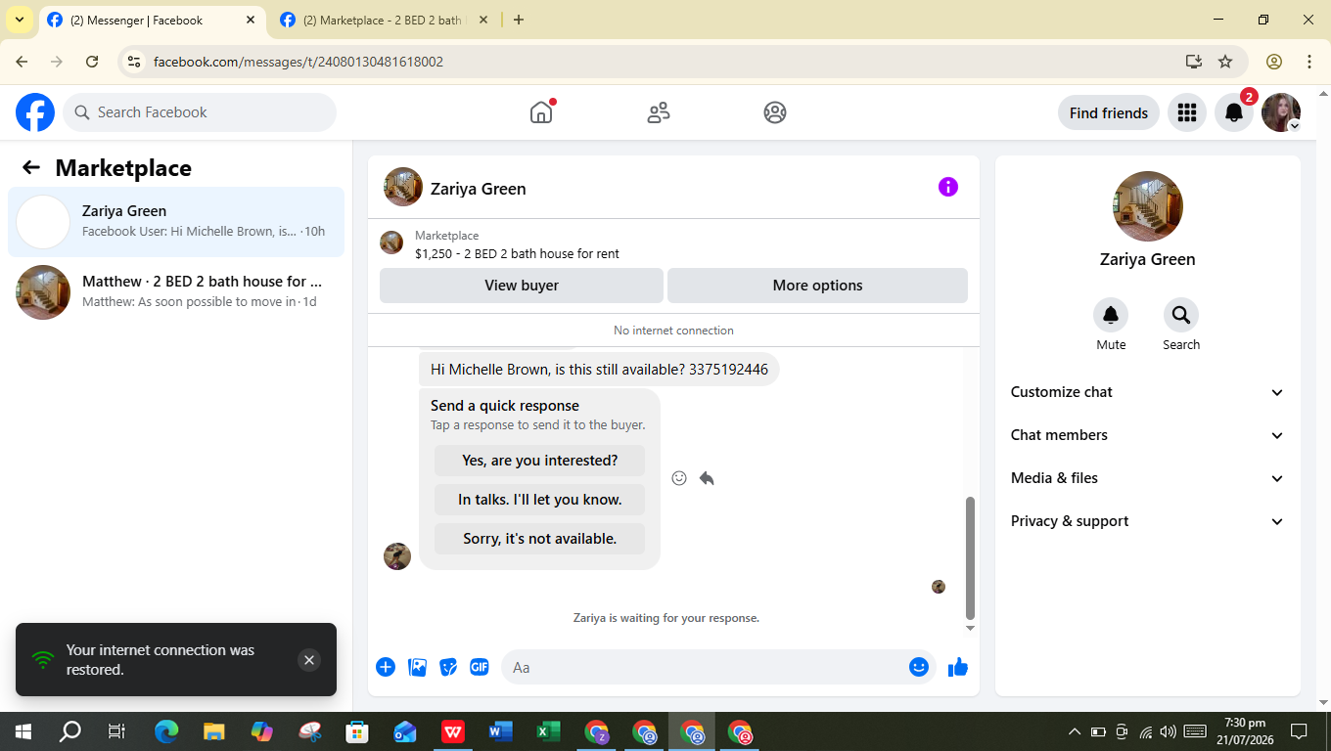Open the Facebook menu grid icon
Image resolution: width=1331 pixels, height=751 pixels.
pos(1187,112)
